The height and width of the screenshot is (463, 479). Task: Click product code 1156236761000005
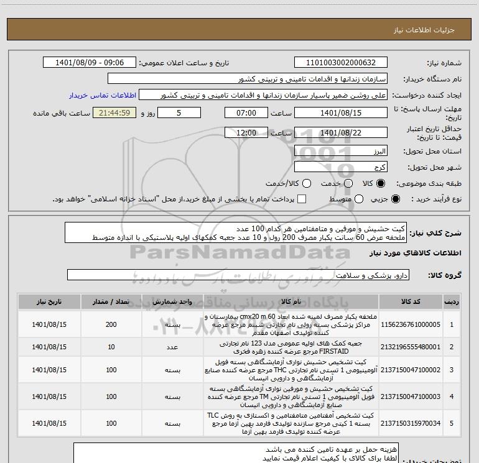[411, 324]
